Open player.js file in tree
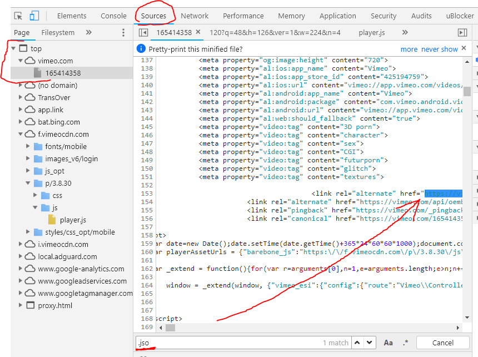Screen dimensions: 478x357 73,220
